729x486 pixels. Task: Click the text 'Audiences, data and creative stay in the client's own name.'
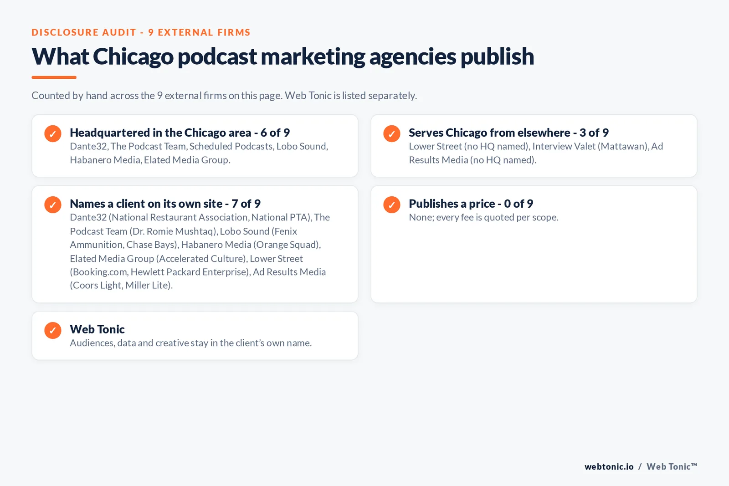tap(191, 343)
